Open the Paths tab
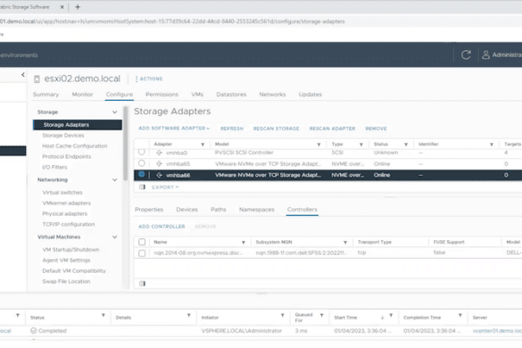The height and width of the screenshot is (348, 522). click(x=219, y=210)
